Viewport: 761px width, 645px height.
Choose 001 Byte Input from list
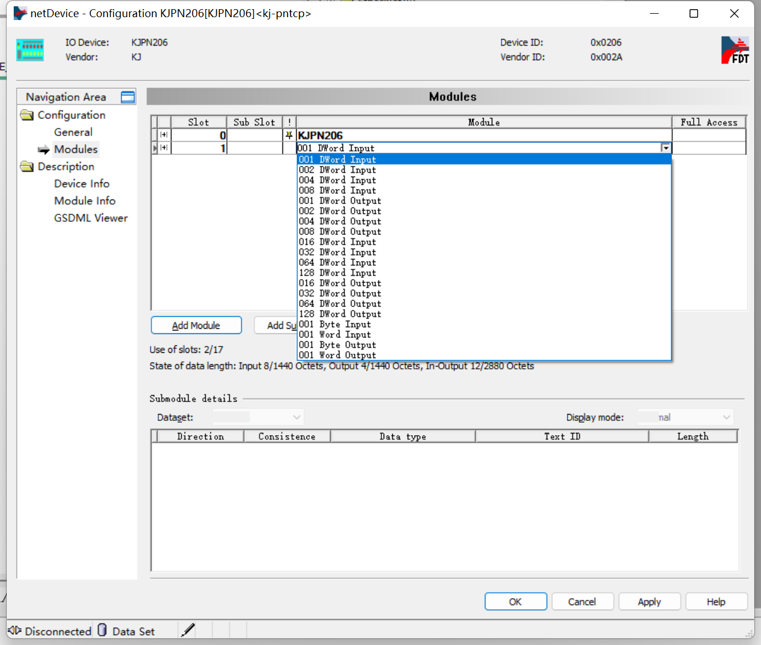(484, 324)
